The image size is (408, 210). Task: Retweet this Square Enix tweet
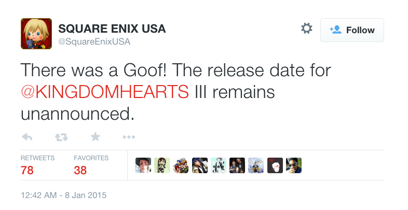point(61,137)
